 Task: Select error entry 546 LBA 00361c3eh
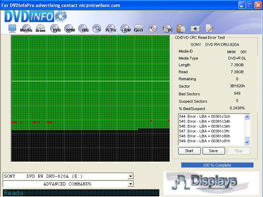coord(205,126)
